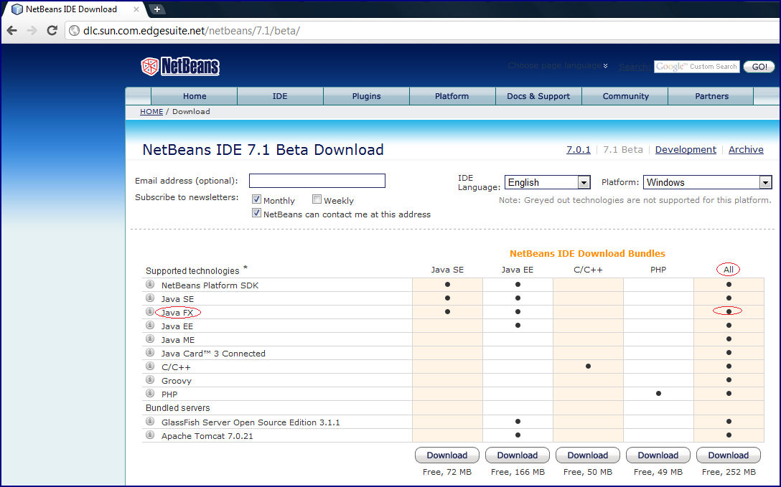Expand the Choose page language menu

[x=558, y=66]
